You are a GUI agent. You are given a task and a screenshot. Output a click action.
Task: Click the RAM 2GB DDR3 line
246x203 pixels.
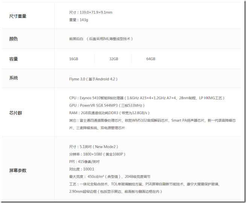click(x=109, y=113)
